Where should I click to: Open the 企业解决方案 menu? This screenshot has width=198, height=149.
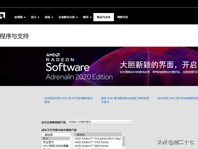click(x=68, y=17)
